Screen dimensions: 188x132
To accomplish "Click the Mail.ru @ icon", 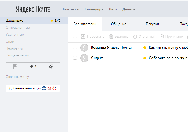I will click(44, 88).
